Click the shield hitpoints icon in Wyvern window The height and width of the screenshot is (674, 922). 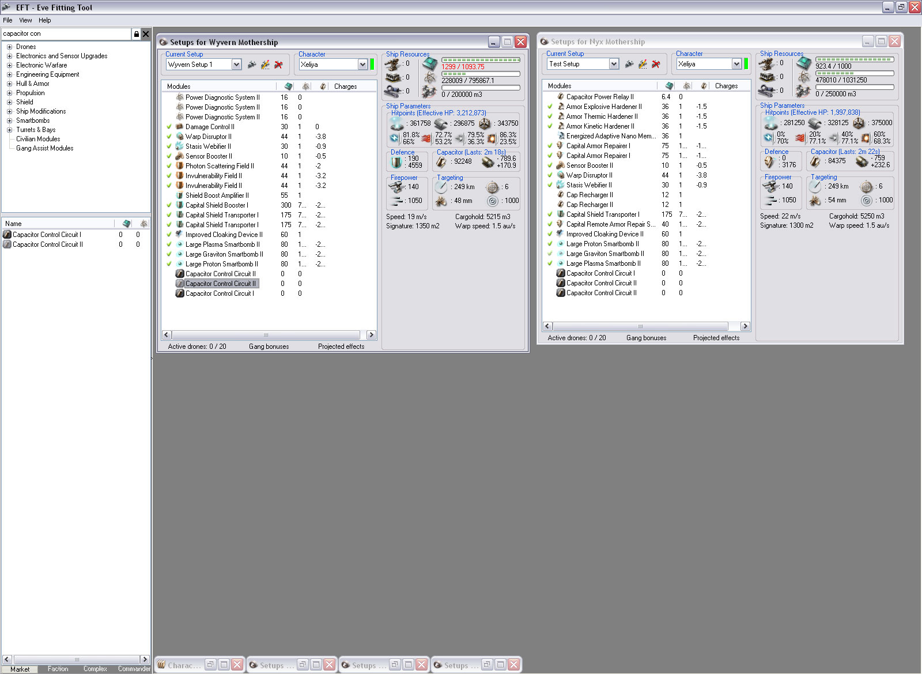pyautogui.click(x=397, y=123)
